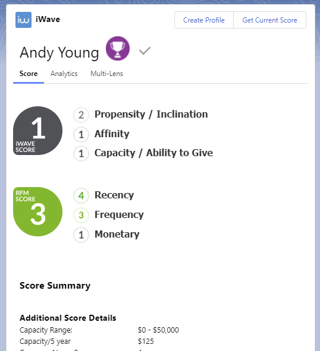Open the Multi-Lens tab
The image size is (320, 351).
click(106, 74)
